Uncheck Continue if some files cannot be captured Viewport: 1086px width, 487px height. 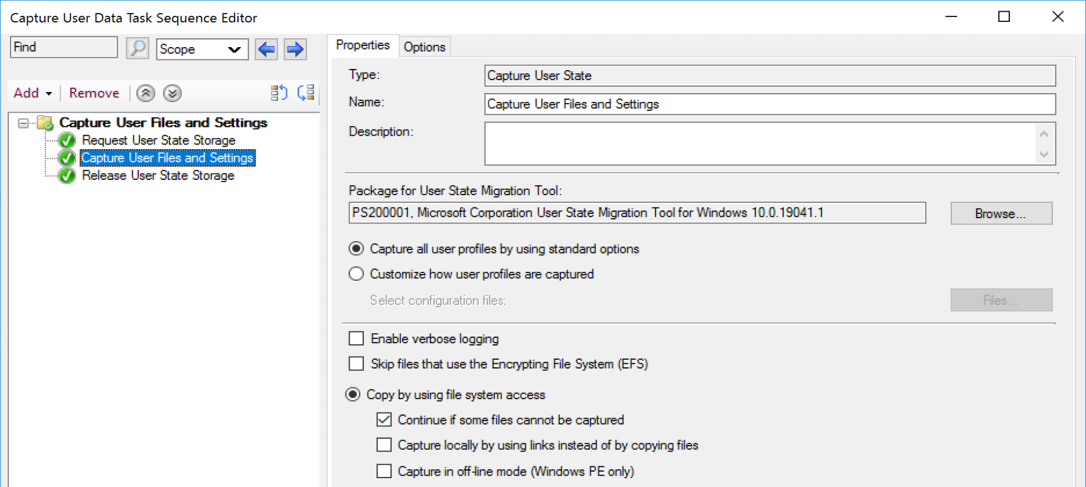(384, 420)
